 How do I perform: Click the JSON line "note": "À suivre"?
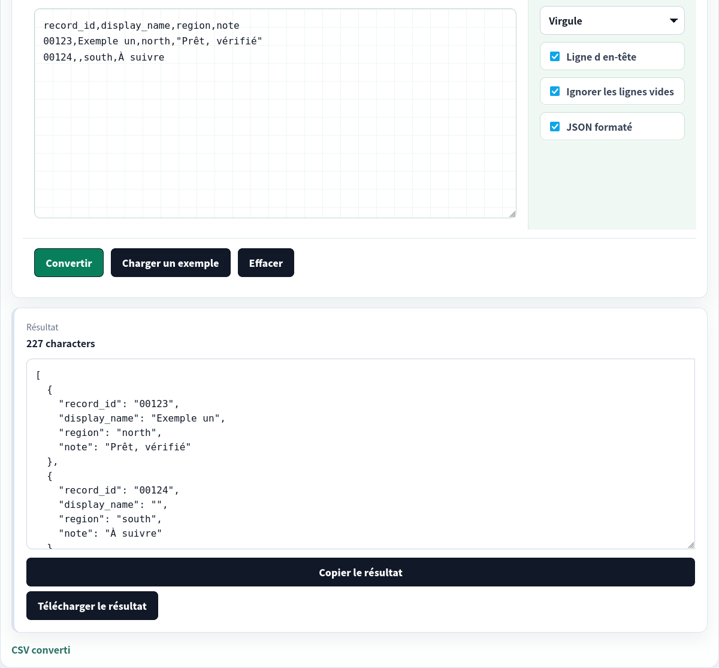click(x=110, y=534)
